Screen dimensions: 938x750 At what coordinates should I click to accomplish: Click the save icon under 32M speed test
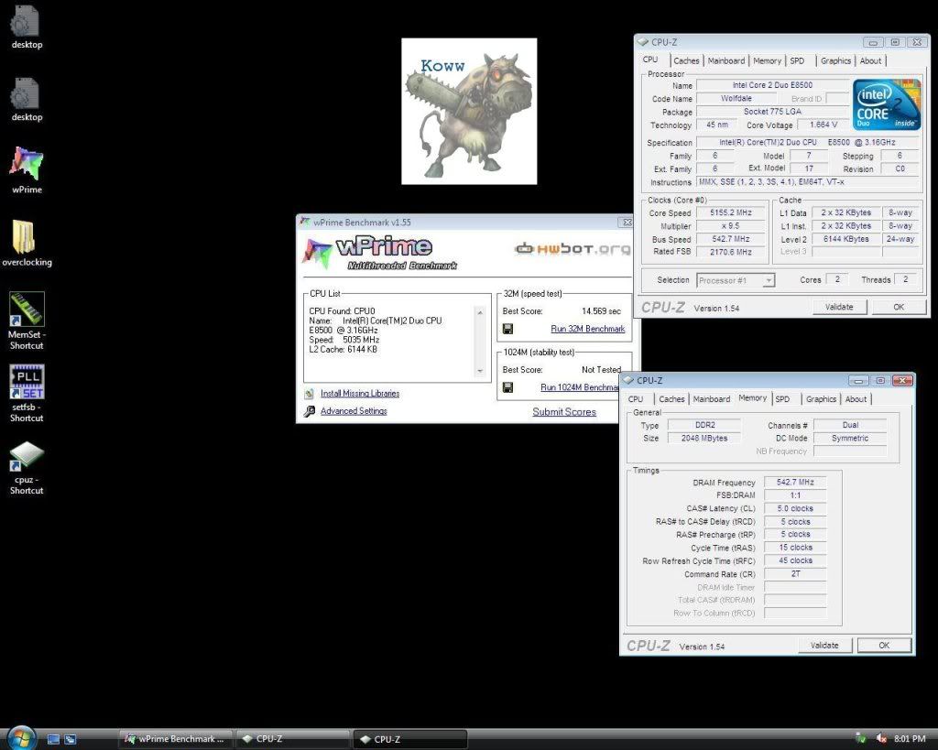pos(507,329)
